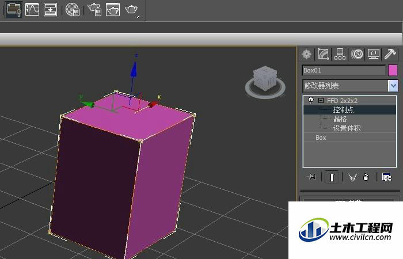The height and width of the screenshot is (259, 403).
Task: Open the pink object color swatch
Action: click(x=393, y=70)
